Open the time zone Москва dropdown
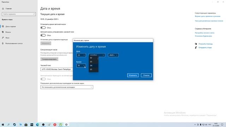The image size is (226, 127). [56, 69]
